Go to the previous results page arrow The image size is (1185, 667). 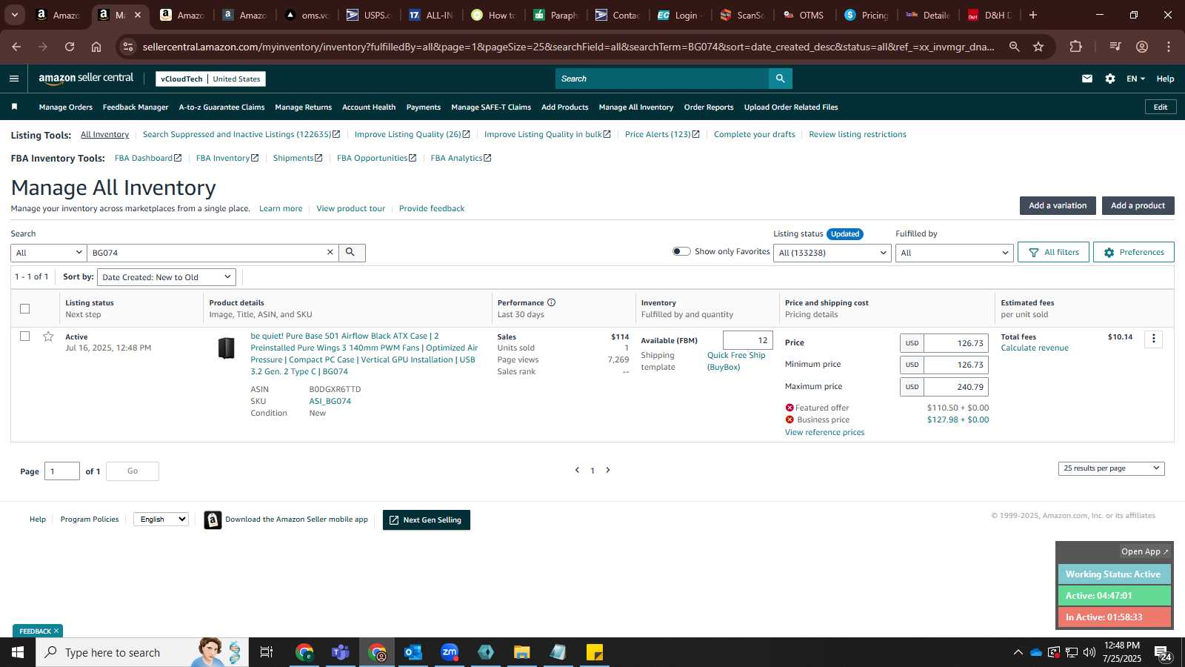pyautogui.click(x=577, y=470)
